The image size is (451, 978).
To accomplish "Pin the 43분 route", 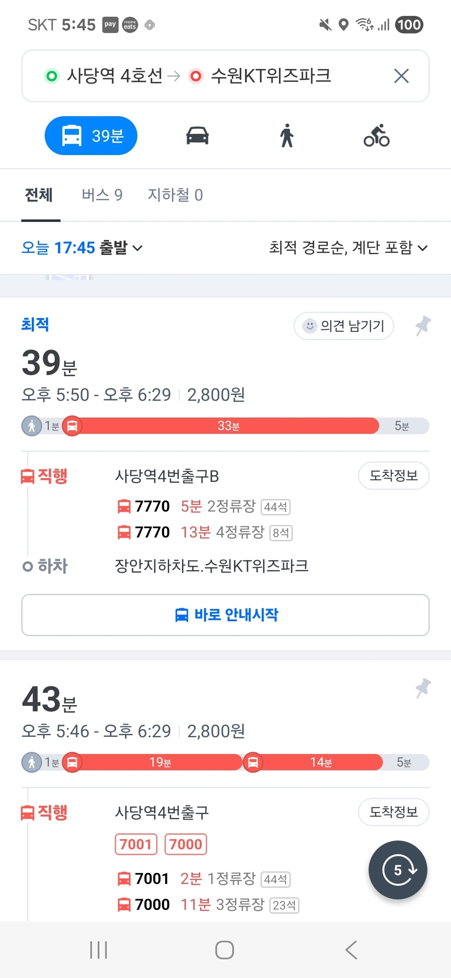I will coord(423,688).
